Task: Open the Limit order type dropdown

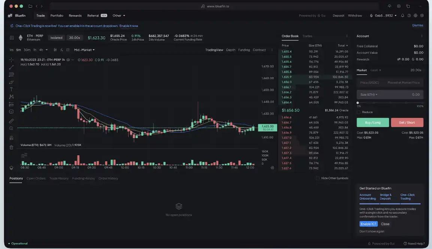Action: point(375,70)
